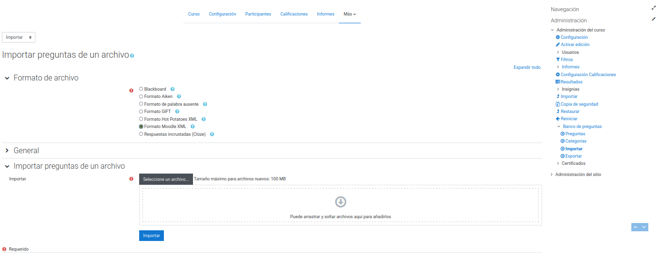Image resolution: width=658 pixels, height=256 pixels.
Task: Expand Certificados tree node
Action: click(x=558, y=163)
